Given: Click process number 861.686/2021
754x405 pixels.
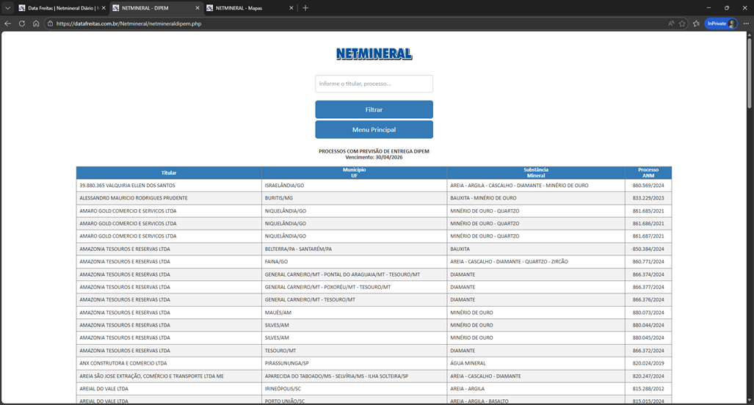Looking at the screenshot, I should pos(648,223).
